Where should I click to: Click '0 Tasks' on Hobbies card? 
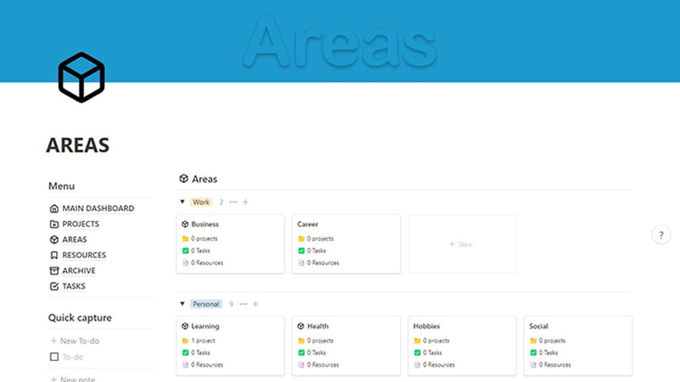click(432, 353)
